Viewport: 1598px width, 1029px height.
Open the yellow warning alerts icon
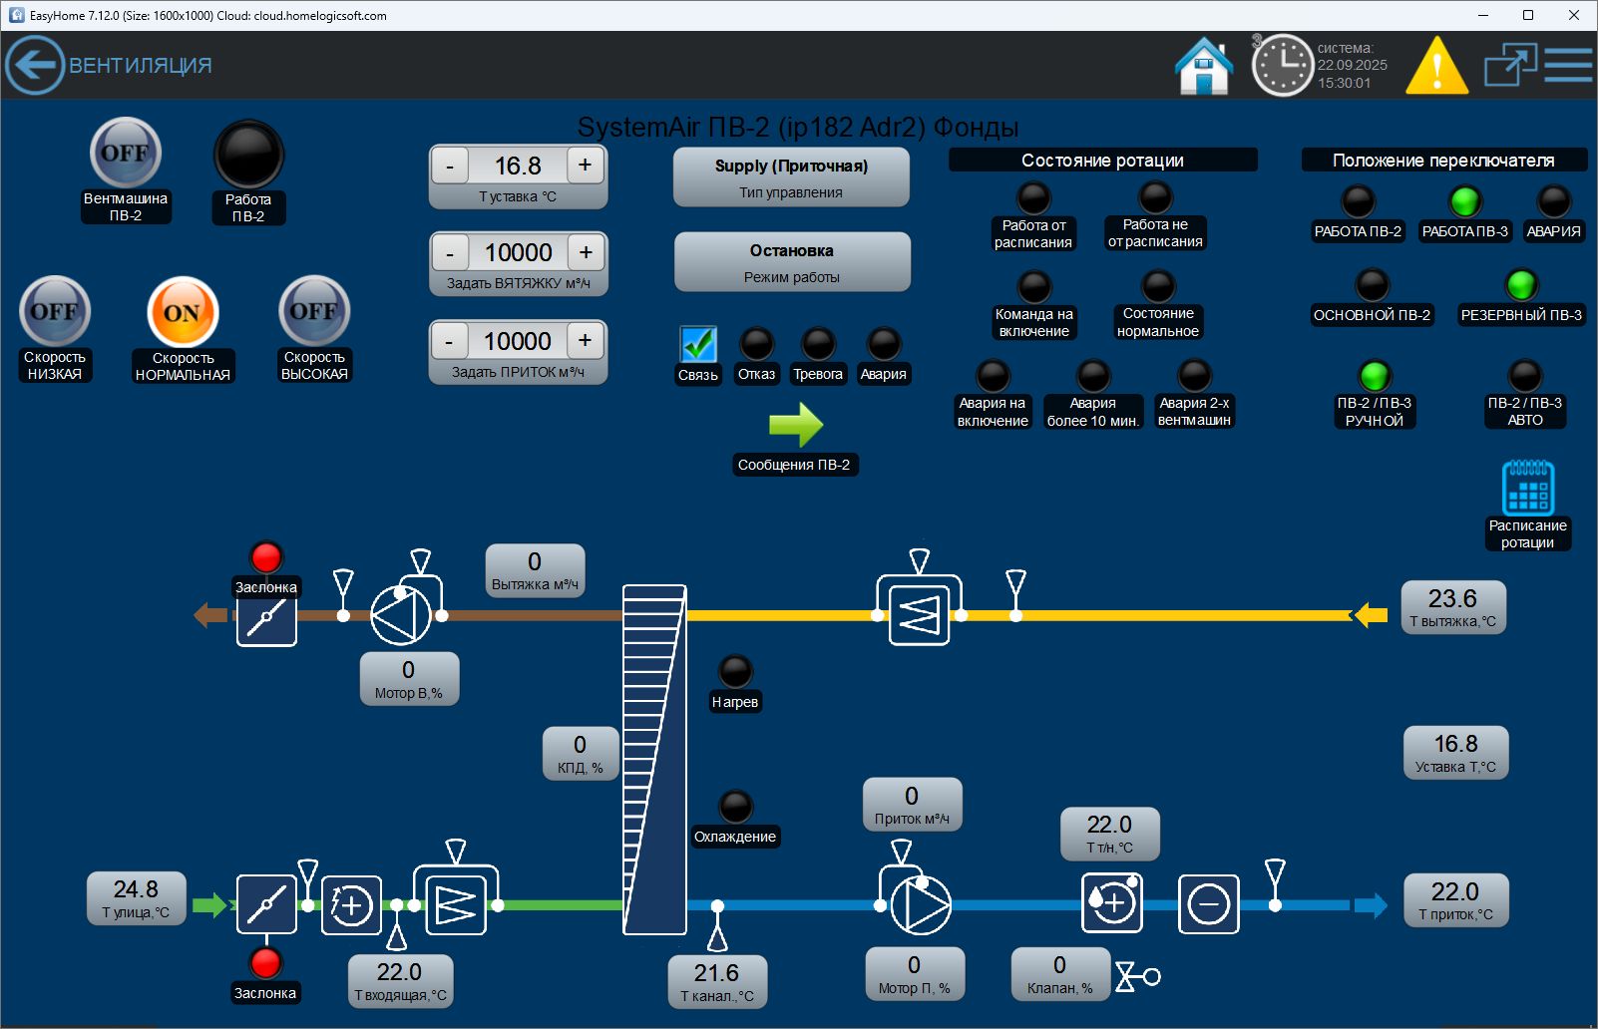1436,66
